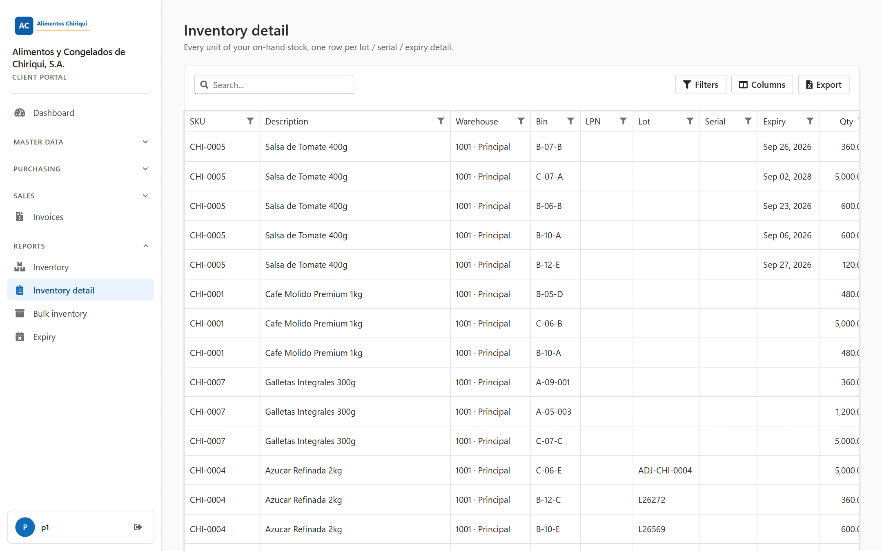Click the p1 user avatar
Viewport: 882px width, 551px height.
(25, 527)
